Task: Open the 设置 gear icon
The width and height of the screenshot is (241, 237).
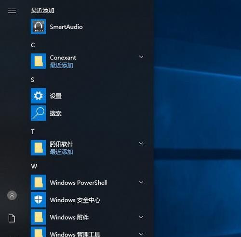Action: [39, 96]
